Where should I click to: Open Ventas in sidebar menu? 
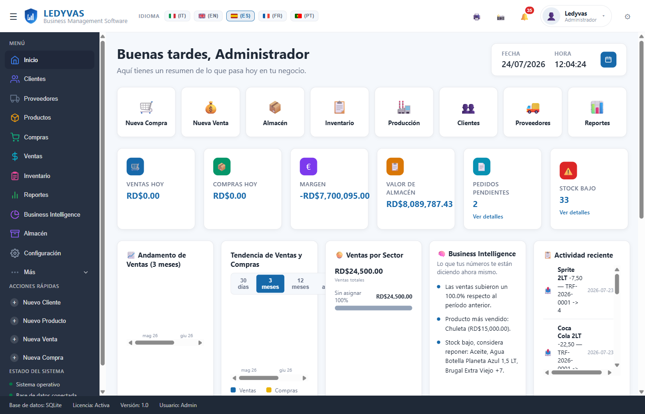click(50, 156)
